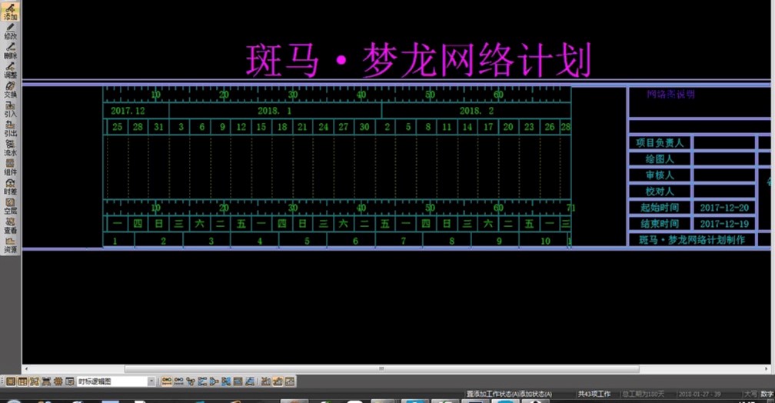Click the first bar-chart icon on bottom toolbar
775x403 pixels.
pos(265,381)
